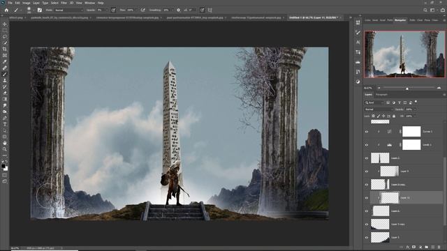Open the layer Fill dropdown

[415, 116]
